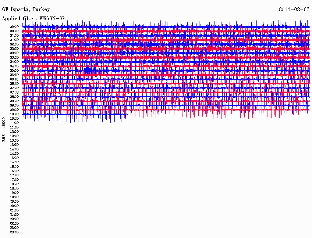The height and width of the screenshot is (238, 312).
Task: Select the 05:30 time label
Action: [14, 75]
